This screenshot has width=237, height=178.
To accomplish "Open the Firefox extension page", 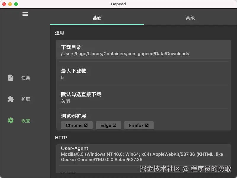I will [139, 125].
